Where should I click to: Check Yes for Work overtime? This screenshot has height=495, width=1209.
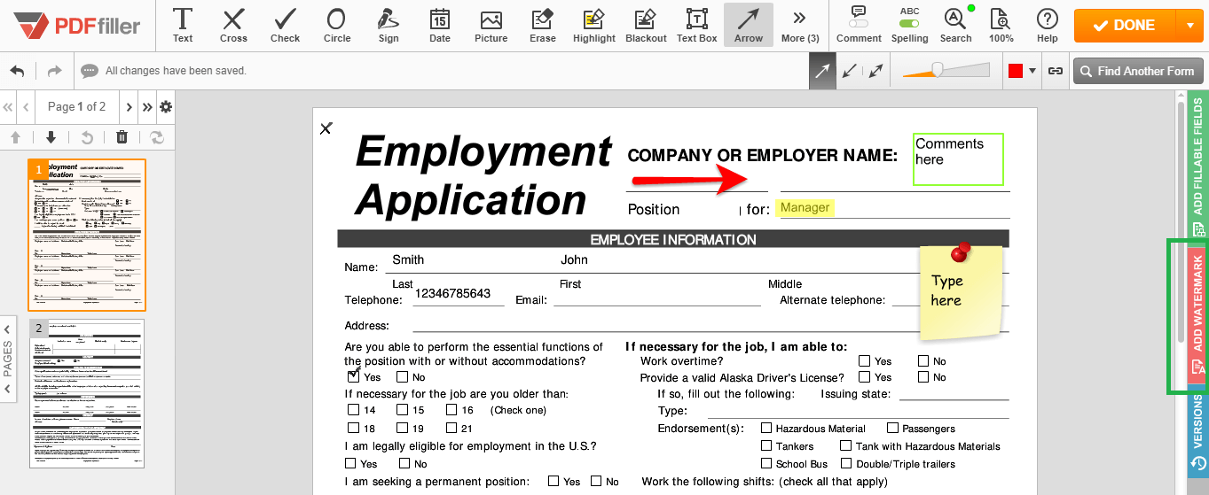[x=864, y=360]
